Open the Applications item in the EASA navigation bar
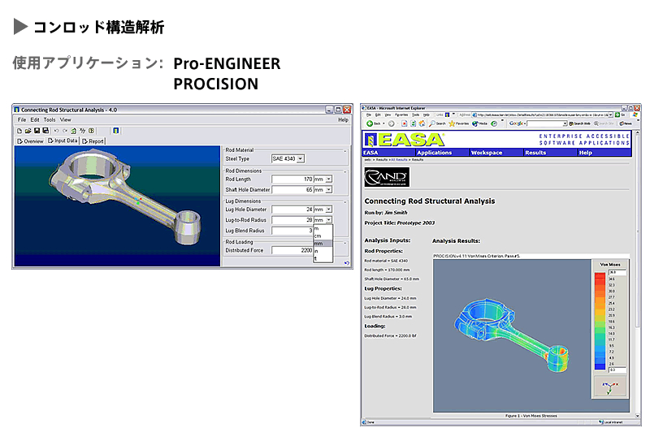The image size is (650, 441). pyautogui.click(x=434, y=153)
